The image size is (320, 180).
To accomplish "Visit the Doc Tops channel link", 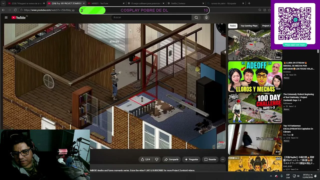I will coord(287,135).
